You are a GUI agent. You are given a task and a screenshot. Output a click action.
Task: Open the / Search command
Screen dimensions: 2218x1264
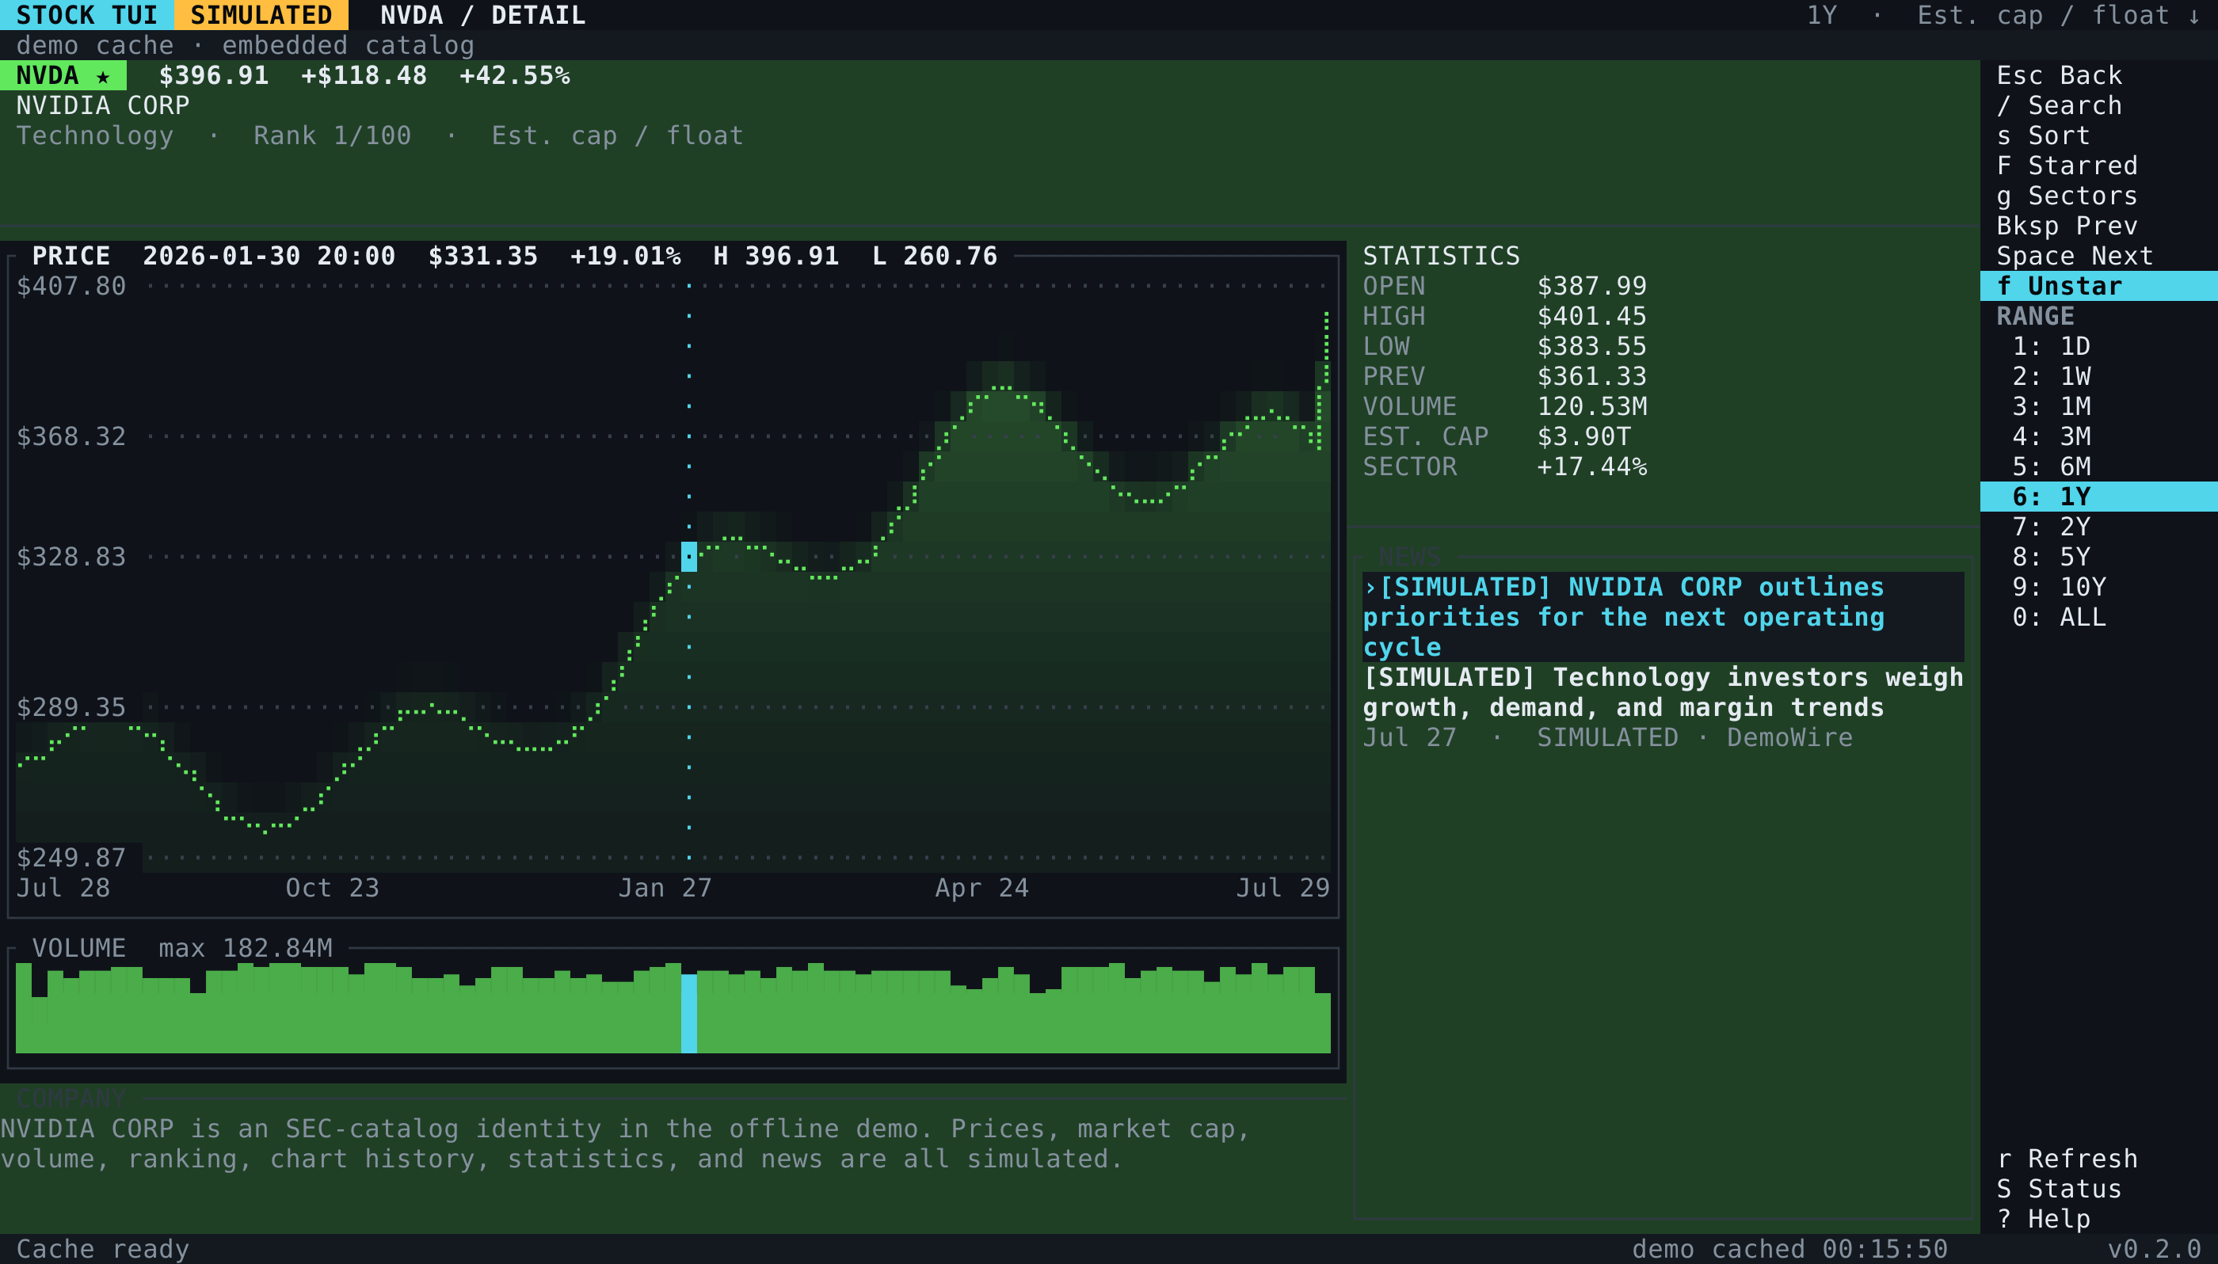click(x=2059, y=106)
